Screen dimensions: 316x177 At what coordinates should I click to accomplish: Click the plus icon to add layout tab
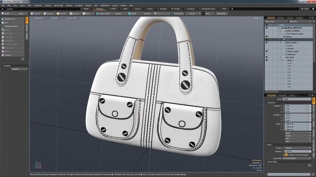pyautogui.click(x=232, y=9)
